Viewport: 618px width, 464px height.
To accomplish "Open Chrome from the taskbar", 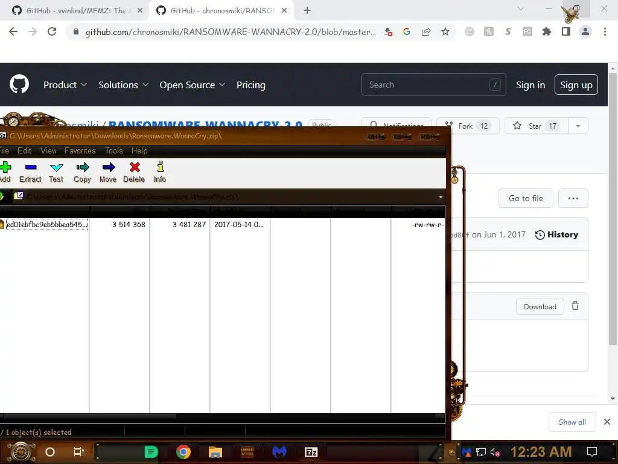I will click(183, 452).
